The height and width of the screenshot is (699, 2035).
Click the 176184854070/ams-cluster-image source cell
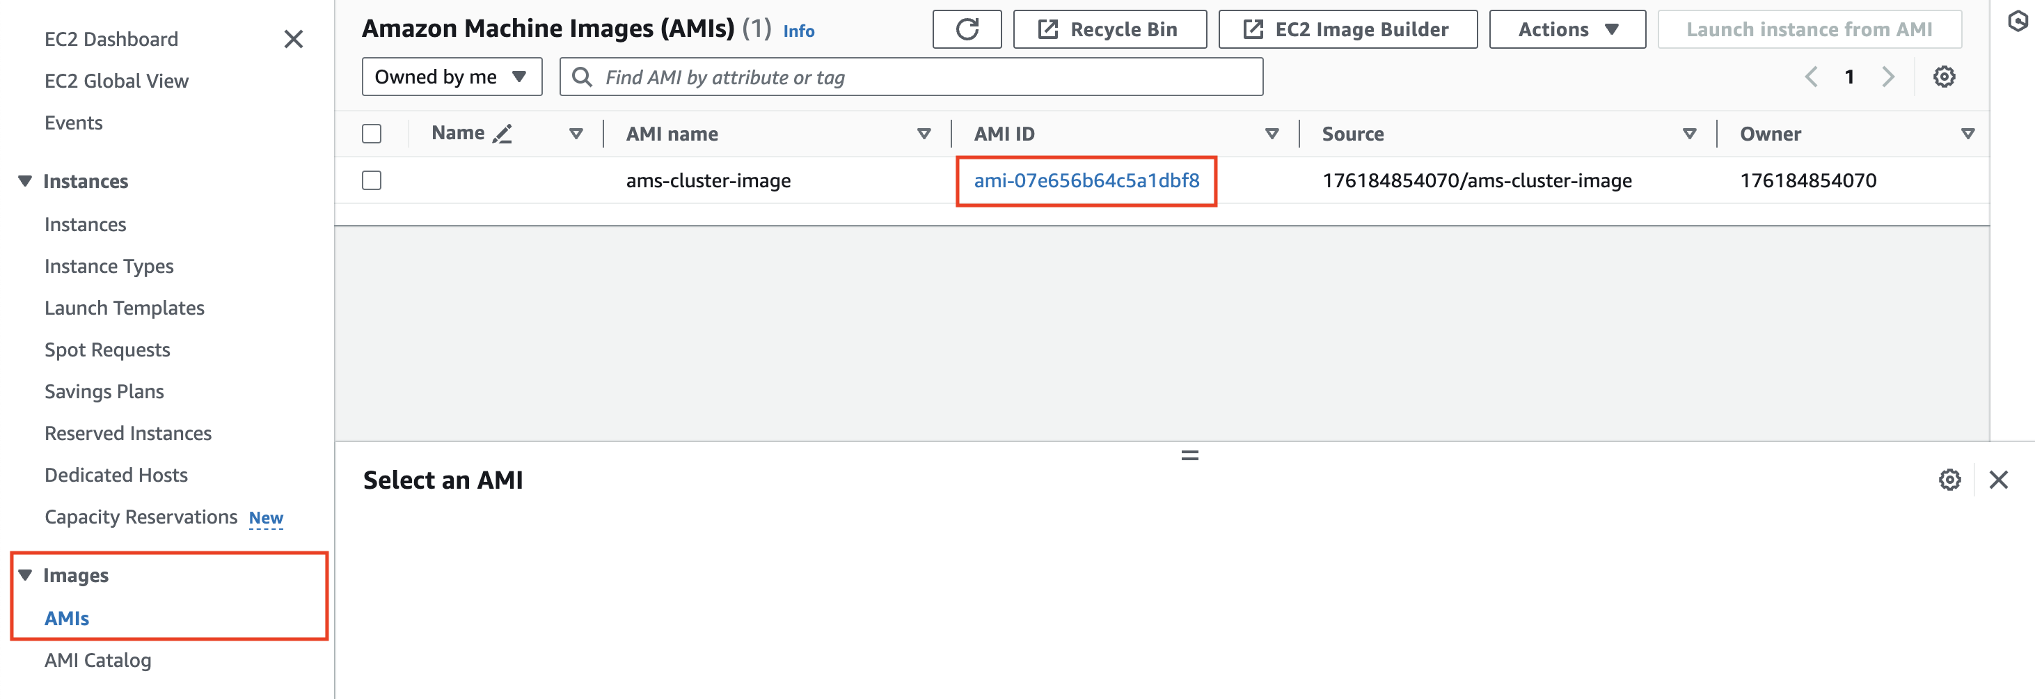coord(1476,180)
